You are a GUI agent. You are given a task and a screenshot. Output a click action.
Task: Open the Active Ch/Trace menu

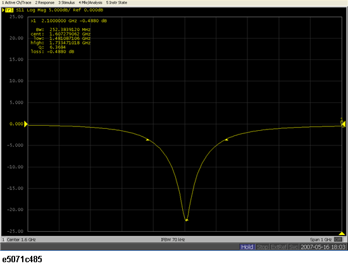pyautogui.click(x=16, y=3)
